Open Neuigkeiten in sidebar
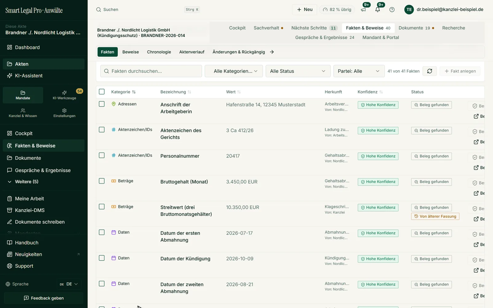The height and width of the screenshot is (308, 493). [44, 254]
